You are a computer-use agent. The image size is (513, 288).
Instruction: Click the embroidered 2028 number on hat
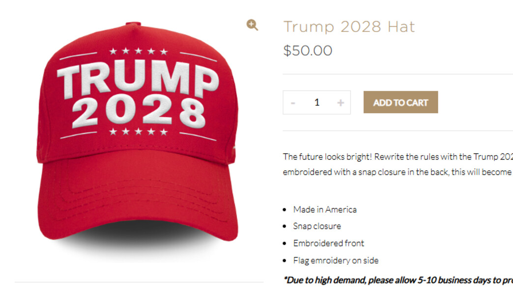140,111
